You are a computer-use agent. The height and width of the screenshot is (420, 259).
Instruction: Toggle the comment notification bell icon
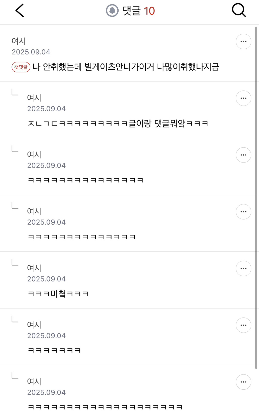click(112, 11)
